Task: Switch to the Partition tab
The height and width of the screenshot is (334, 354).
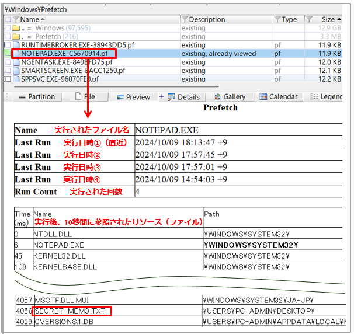Action: point(37,97)
